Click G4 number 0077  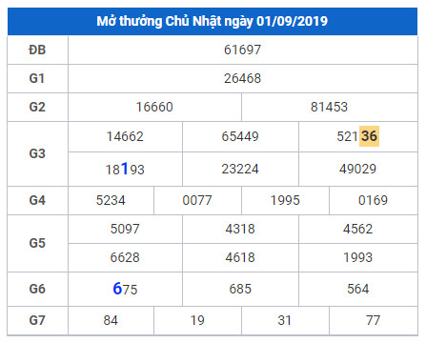197,200
